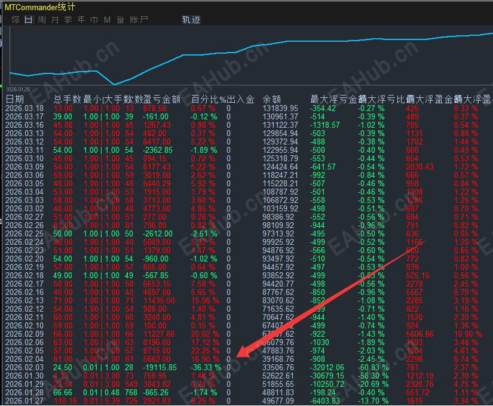
Task: Click the 日期 column header
Action: [15, 99]
